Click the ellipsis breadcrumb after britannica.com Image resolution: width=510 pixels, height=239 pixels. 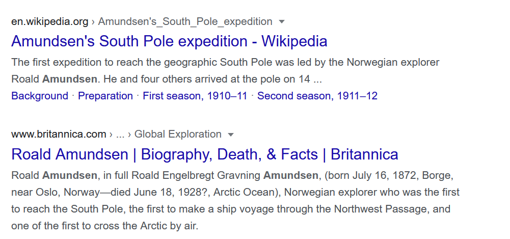(120, 135)
